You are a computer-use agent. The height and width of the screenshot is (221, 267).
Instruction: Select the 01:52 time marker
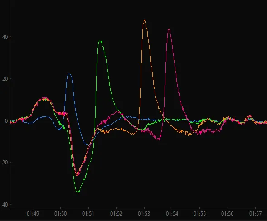click(x=116, y=213)
